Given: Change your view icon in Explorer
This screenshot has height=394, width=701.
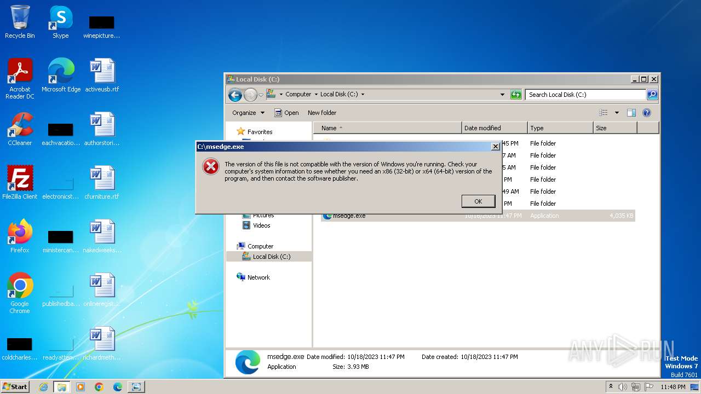Looking at the screenshot, I should coord(604,113).
